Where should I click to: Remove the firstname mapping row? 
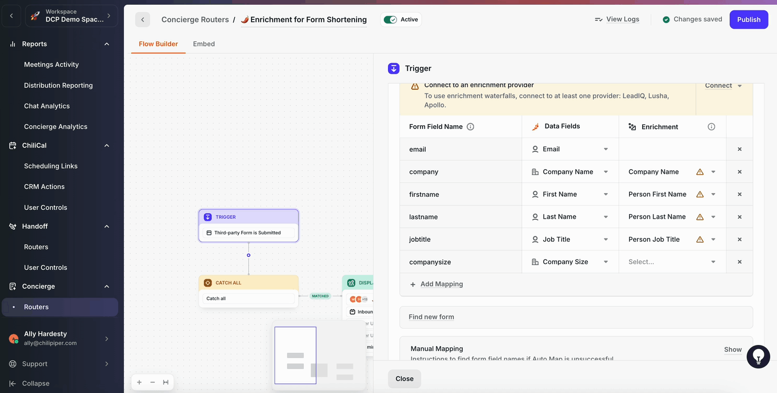pos(739,194)
